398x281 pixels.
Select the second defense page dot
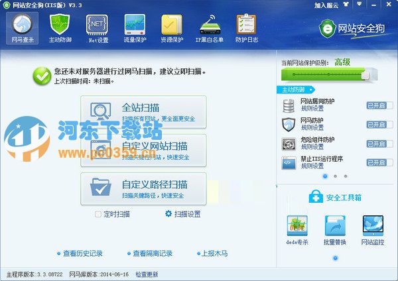point(335,176)
